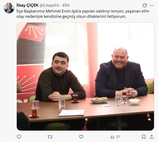Click the bowl of food on the table
This screenshot has height=142, width=158.
98,100
